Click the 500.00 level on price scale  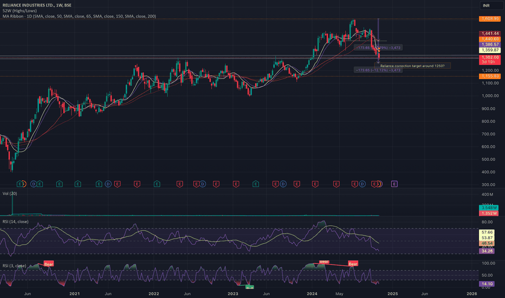(488, 159)
